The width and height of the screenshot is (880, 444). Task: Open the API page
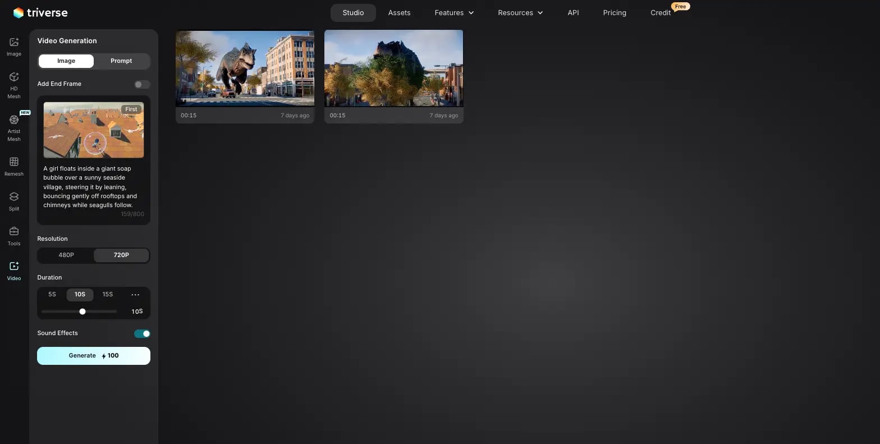click(x=573, y=12)
